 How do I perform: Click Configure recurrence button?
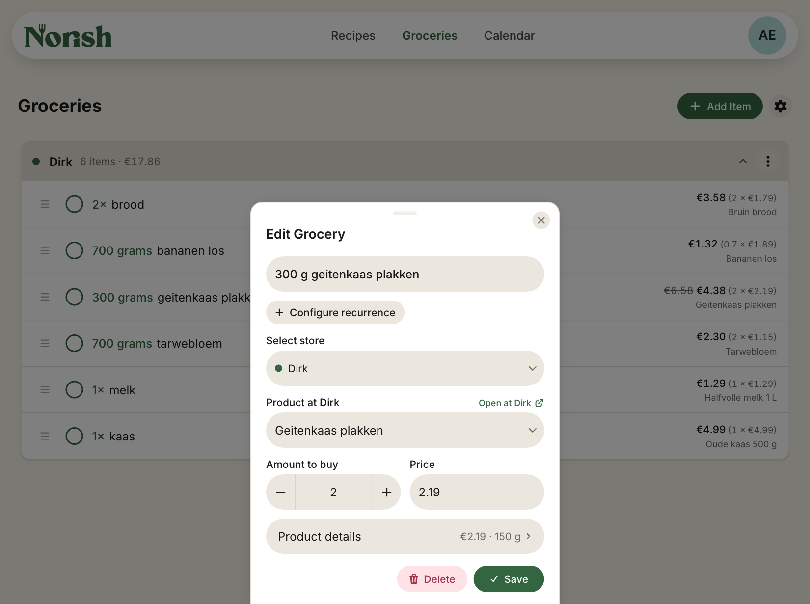(x=335, y=312)
